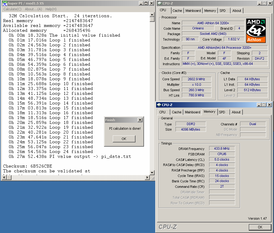Click the Command Rate value '2T'
Image resolution: width=274 pixels, height=233 pixels.
coord(222,186)
